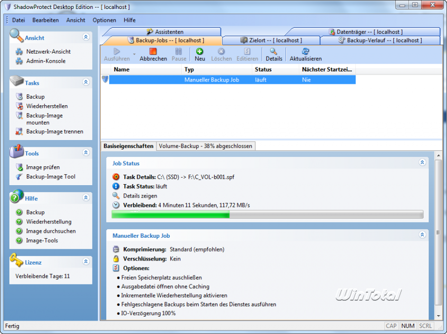The width and height of the screenshot is (447, 334).
Task: Switch to the Zielort tab
Action: 271,40
